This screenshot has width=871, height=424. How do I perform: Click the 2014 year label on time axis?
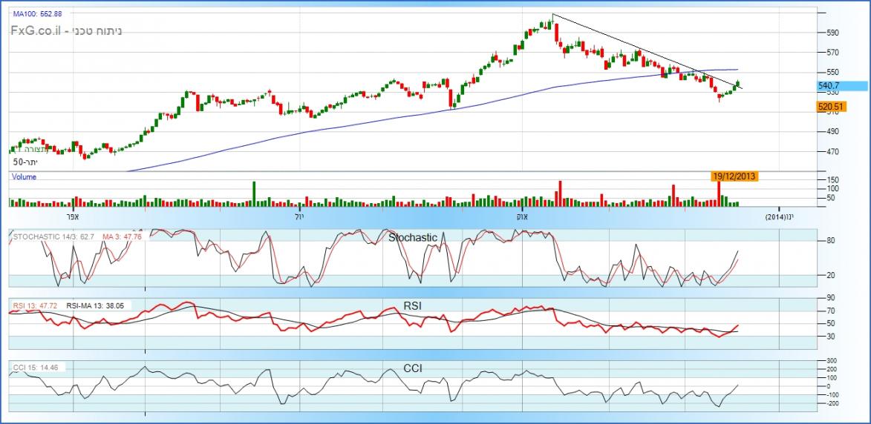[x=774, y=217]
